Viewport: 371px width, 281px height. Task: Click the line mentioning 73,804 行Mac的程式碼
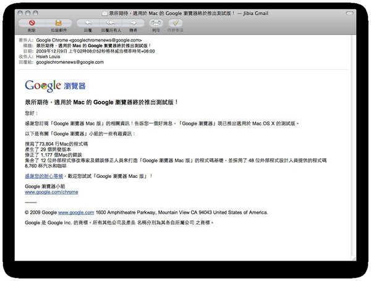coord(56,144)
